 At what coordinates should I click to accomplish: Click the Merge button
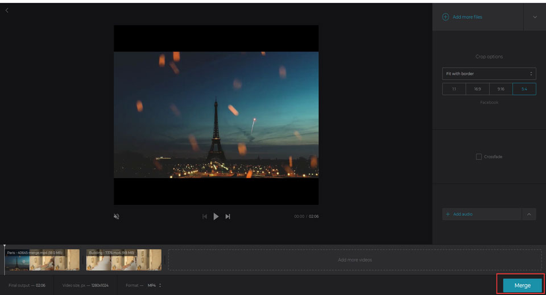(x=522, y=285)
